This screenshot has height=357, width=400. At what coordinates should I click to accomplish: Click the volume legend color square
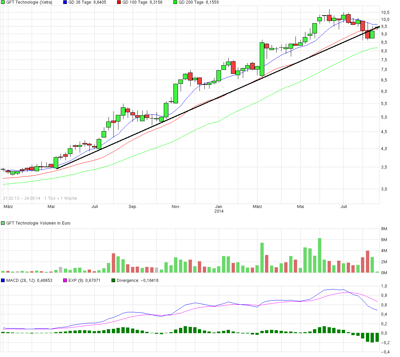click(x=3, y=223)
